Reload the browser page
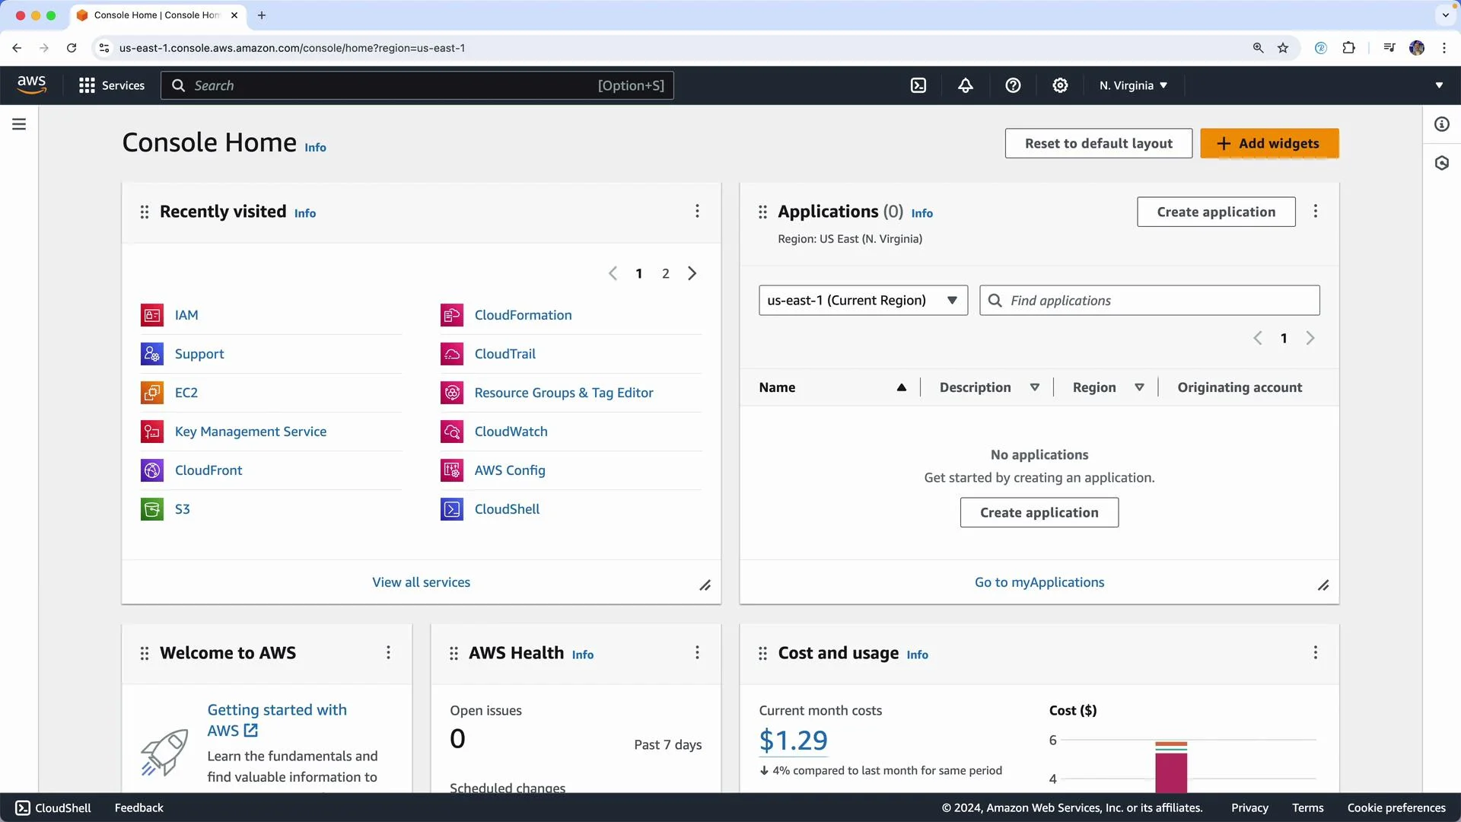Image resolution: width=1461 pixels, height=822 pixels. [72, 48]
